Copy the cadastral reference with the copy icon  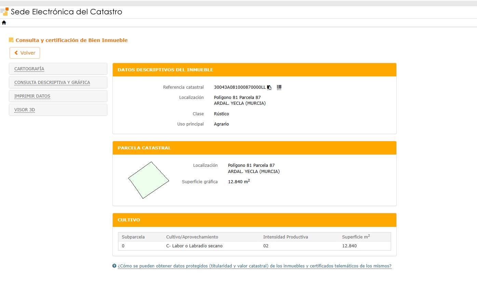click(x=269, y=87)
